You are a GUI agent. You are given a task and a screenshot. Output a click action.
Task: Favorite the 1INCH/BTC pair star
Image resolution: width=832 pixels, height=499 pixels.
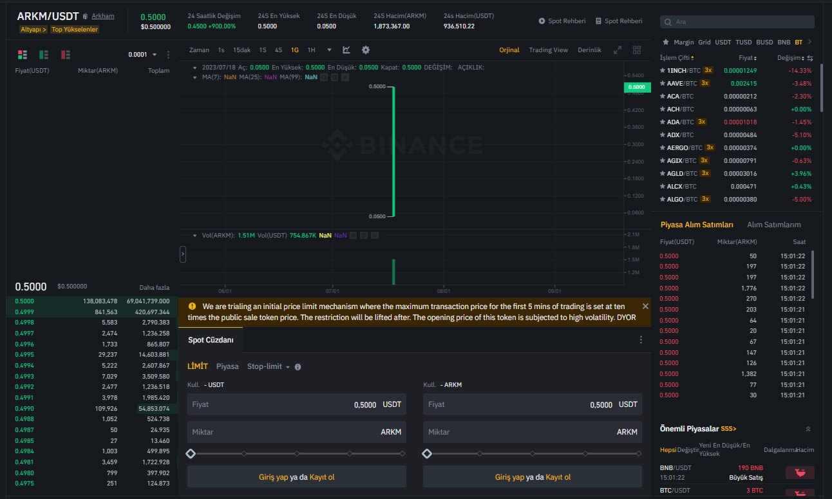coord(662,70)
